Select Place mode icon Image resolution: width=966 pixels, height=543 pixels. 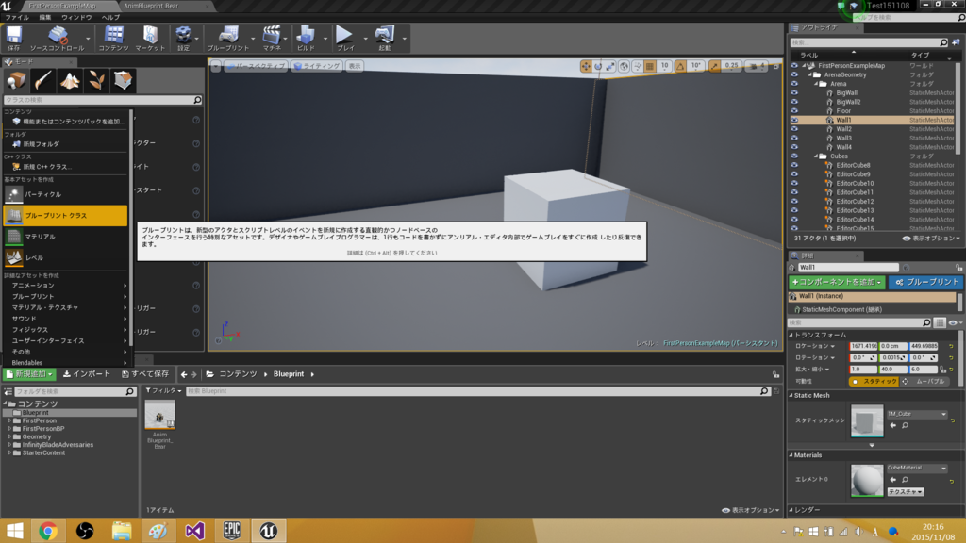pos(16,81)
